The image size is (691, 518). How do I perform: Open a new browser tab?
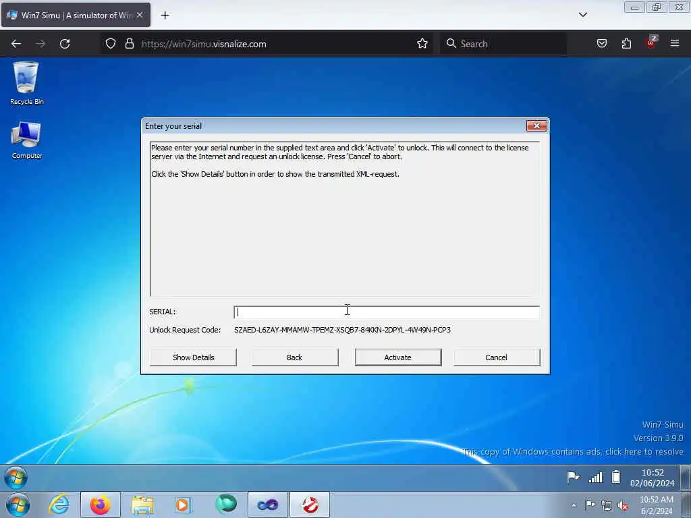click(165, 16)
